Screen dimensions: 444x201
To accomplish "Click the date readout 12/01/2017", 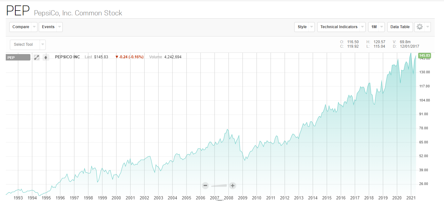I will (409, 46).
